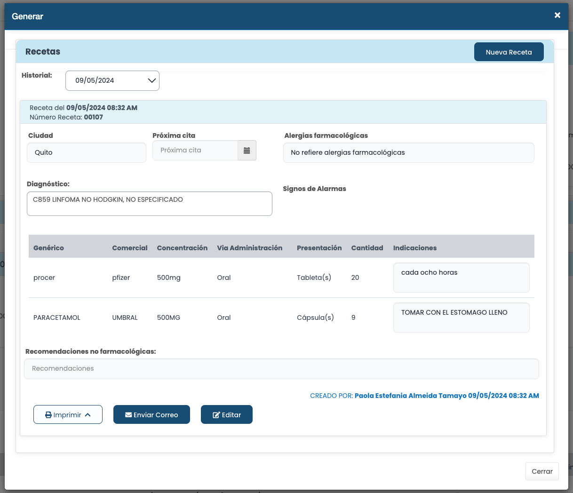573x493 pixels.
Task: Click the Via Administración column header
Action: [249, 248]
